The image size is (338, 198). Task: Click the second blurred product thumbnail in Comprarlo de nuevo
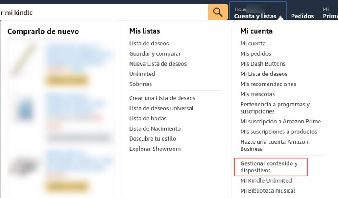(25, 110)
